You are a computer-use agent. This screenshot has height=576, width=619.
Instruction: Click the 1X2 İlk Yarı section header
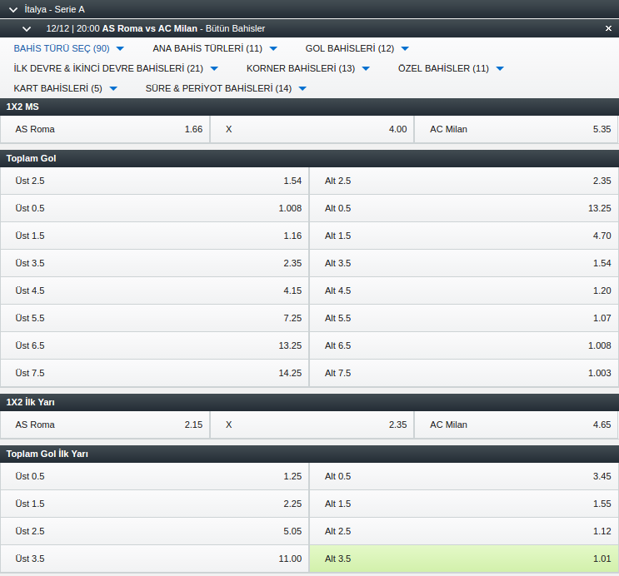310,402
